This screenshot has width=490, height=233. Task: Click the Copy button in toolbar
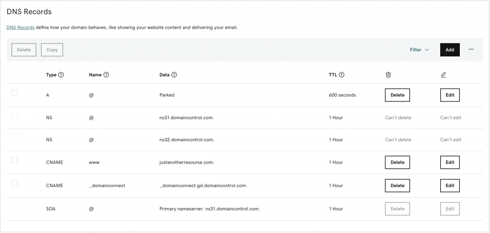pyautogui.click(x=52, y=50)
